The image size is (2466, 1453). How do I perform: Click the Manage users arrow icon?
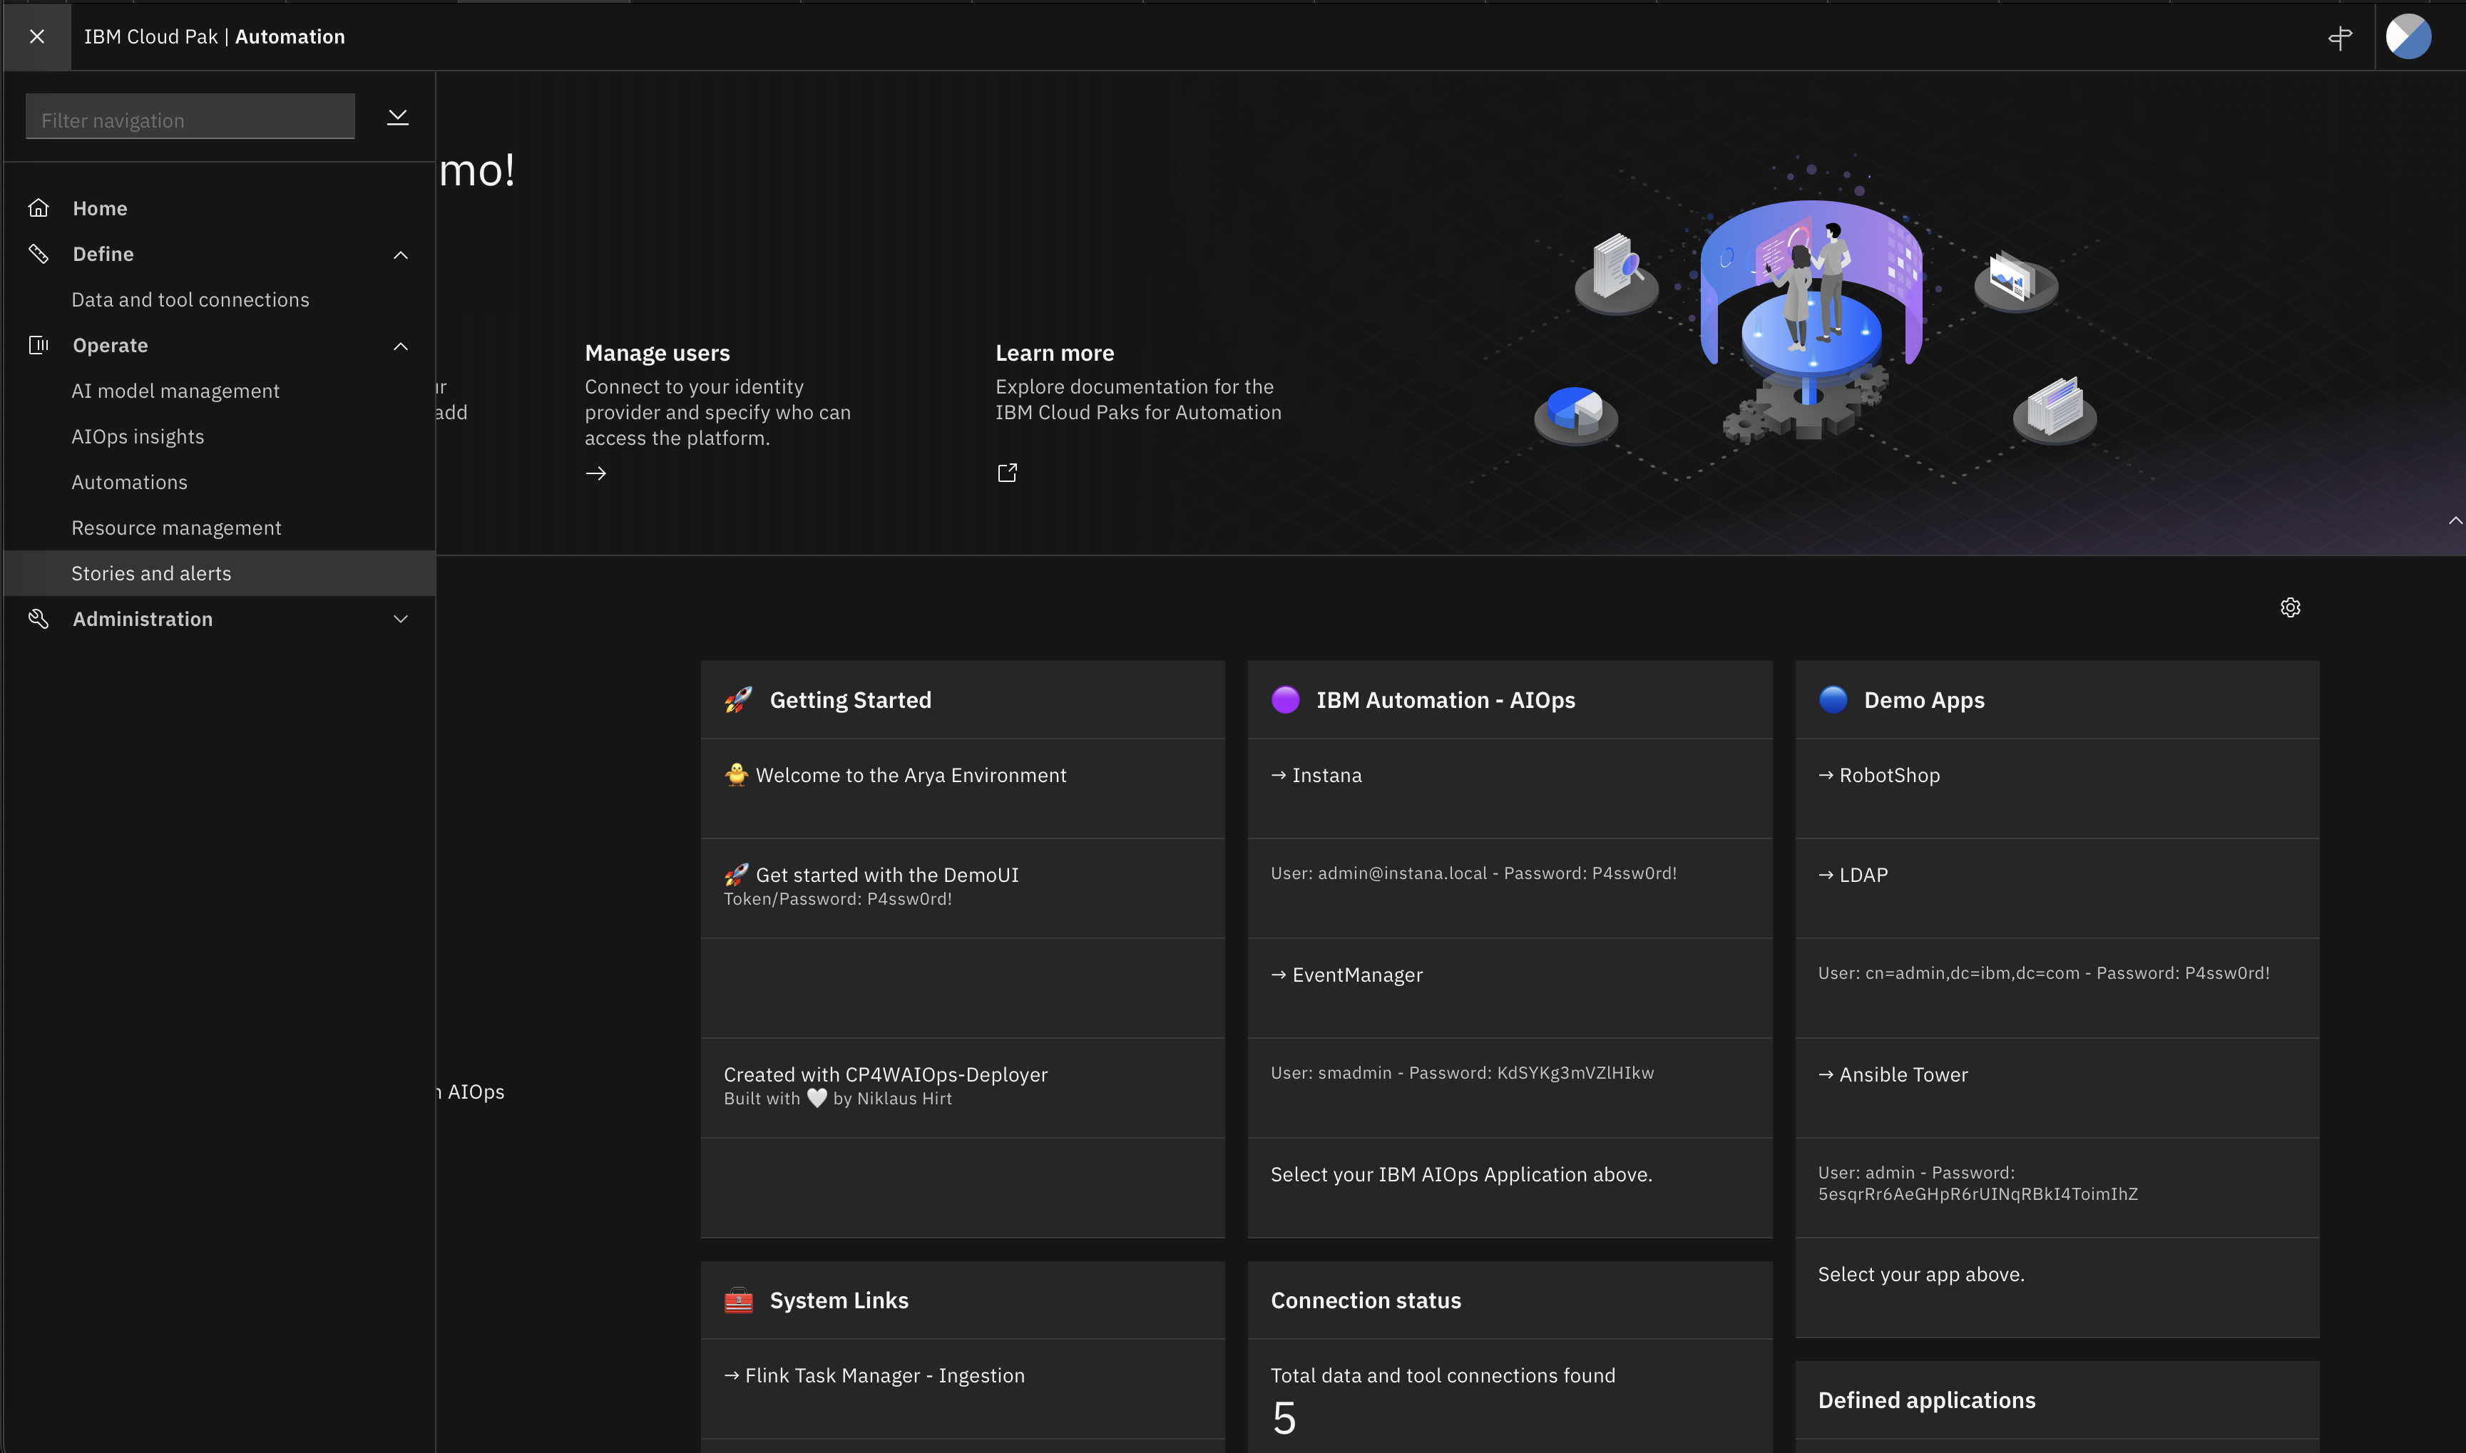click(x=595, y=474)
